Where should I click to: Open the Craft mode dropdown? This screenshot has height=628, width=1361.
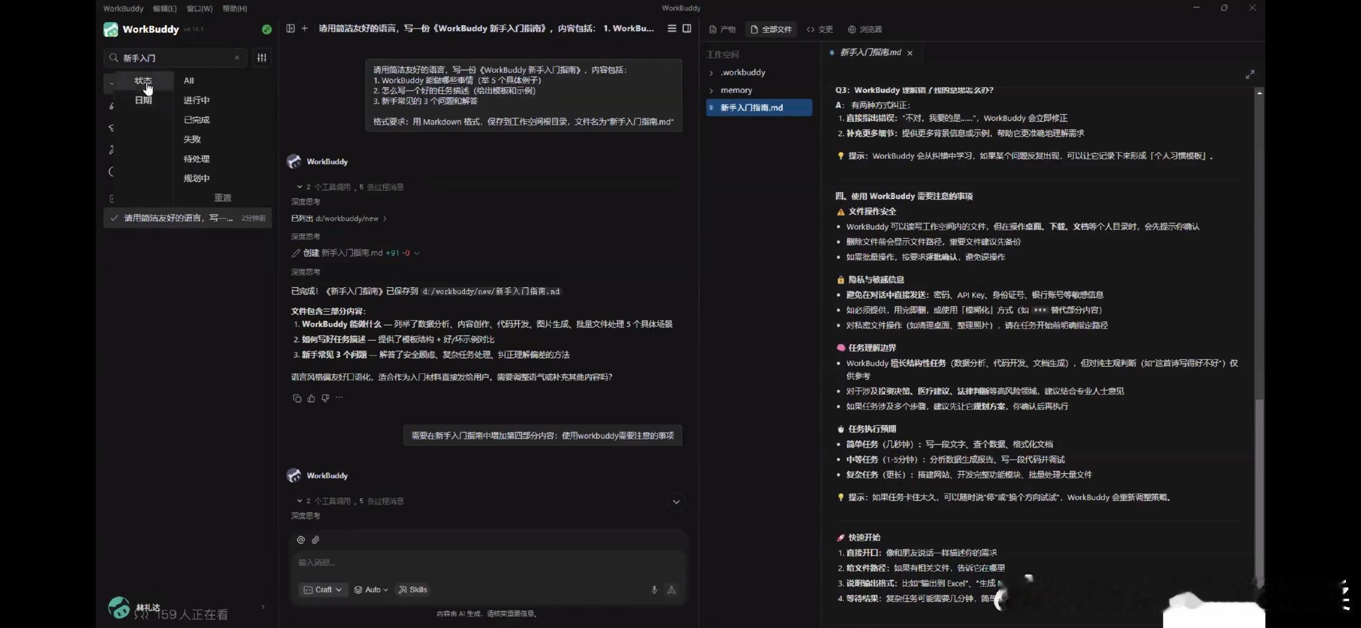pyautogui.click(x=323, y=590)
